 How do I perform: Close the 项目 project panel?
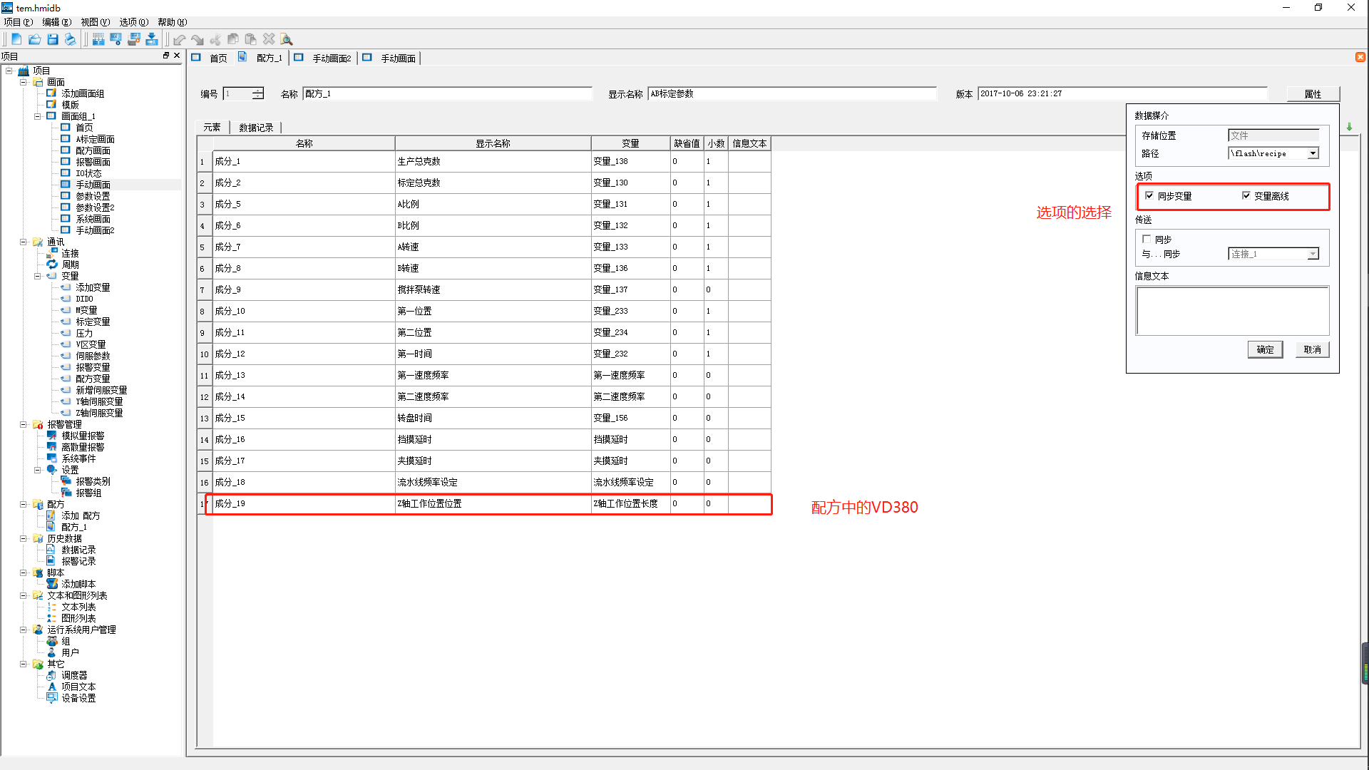point(177,56)
